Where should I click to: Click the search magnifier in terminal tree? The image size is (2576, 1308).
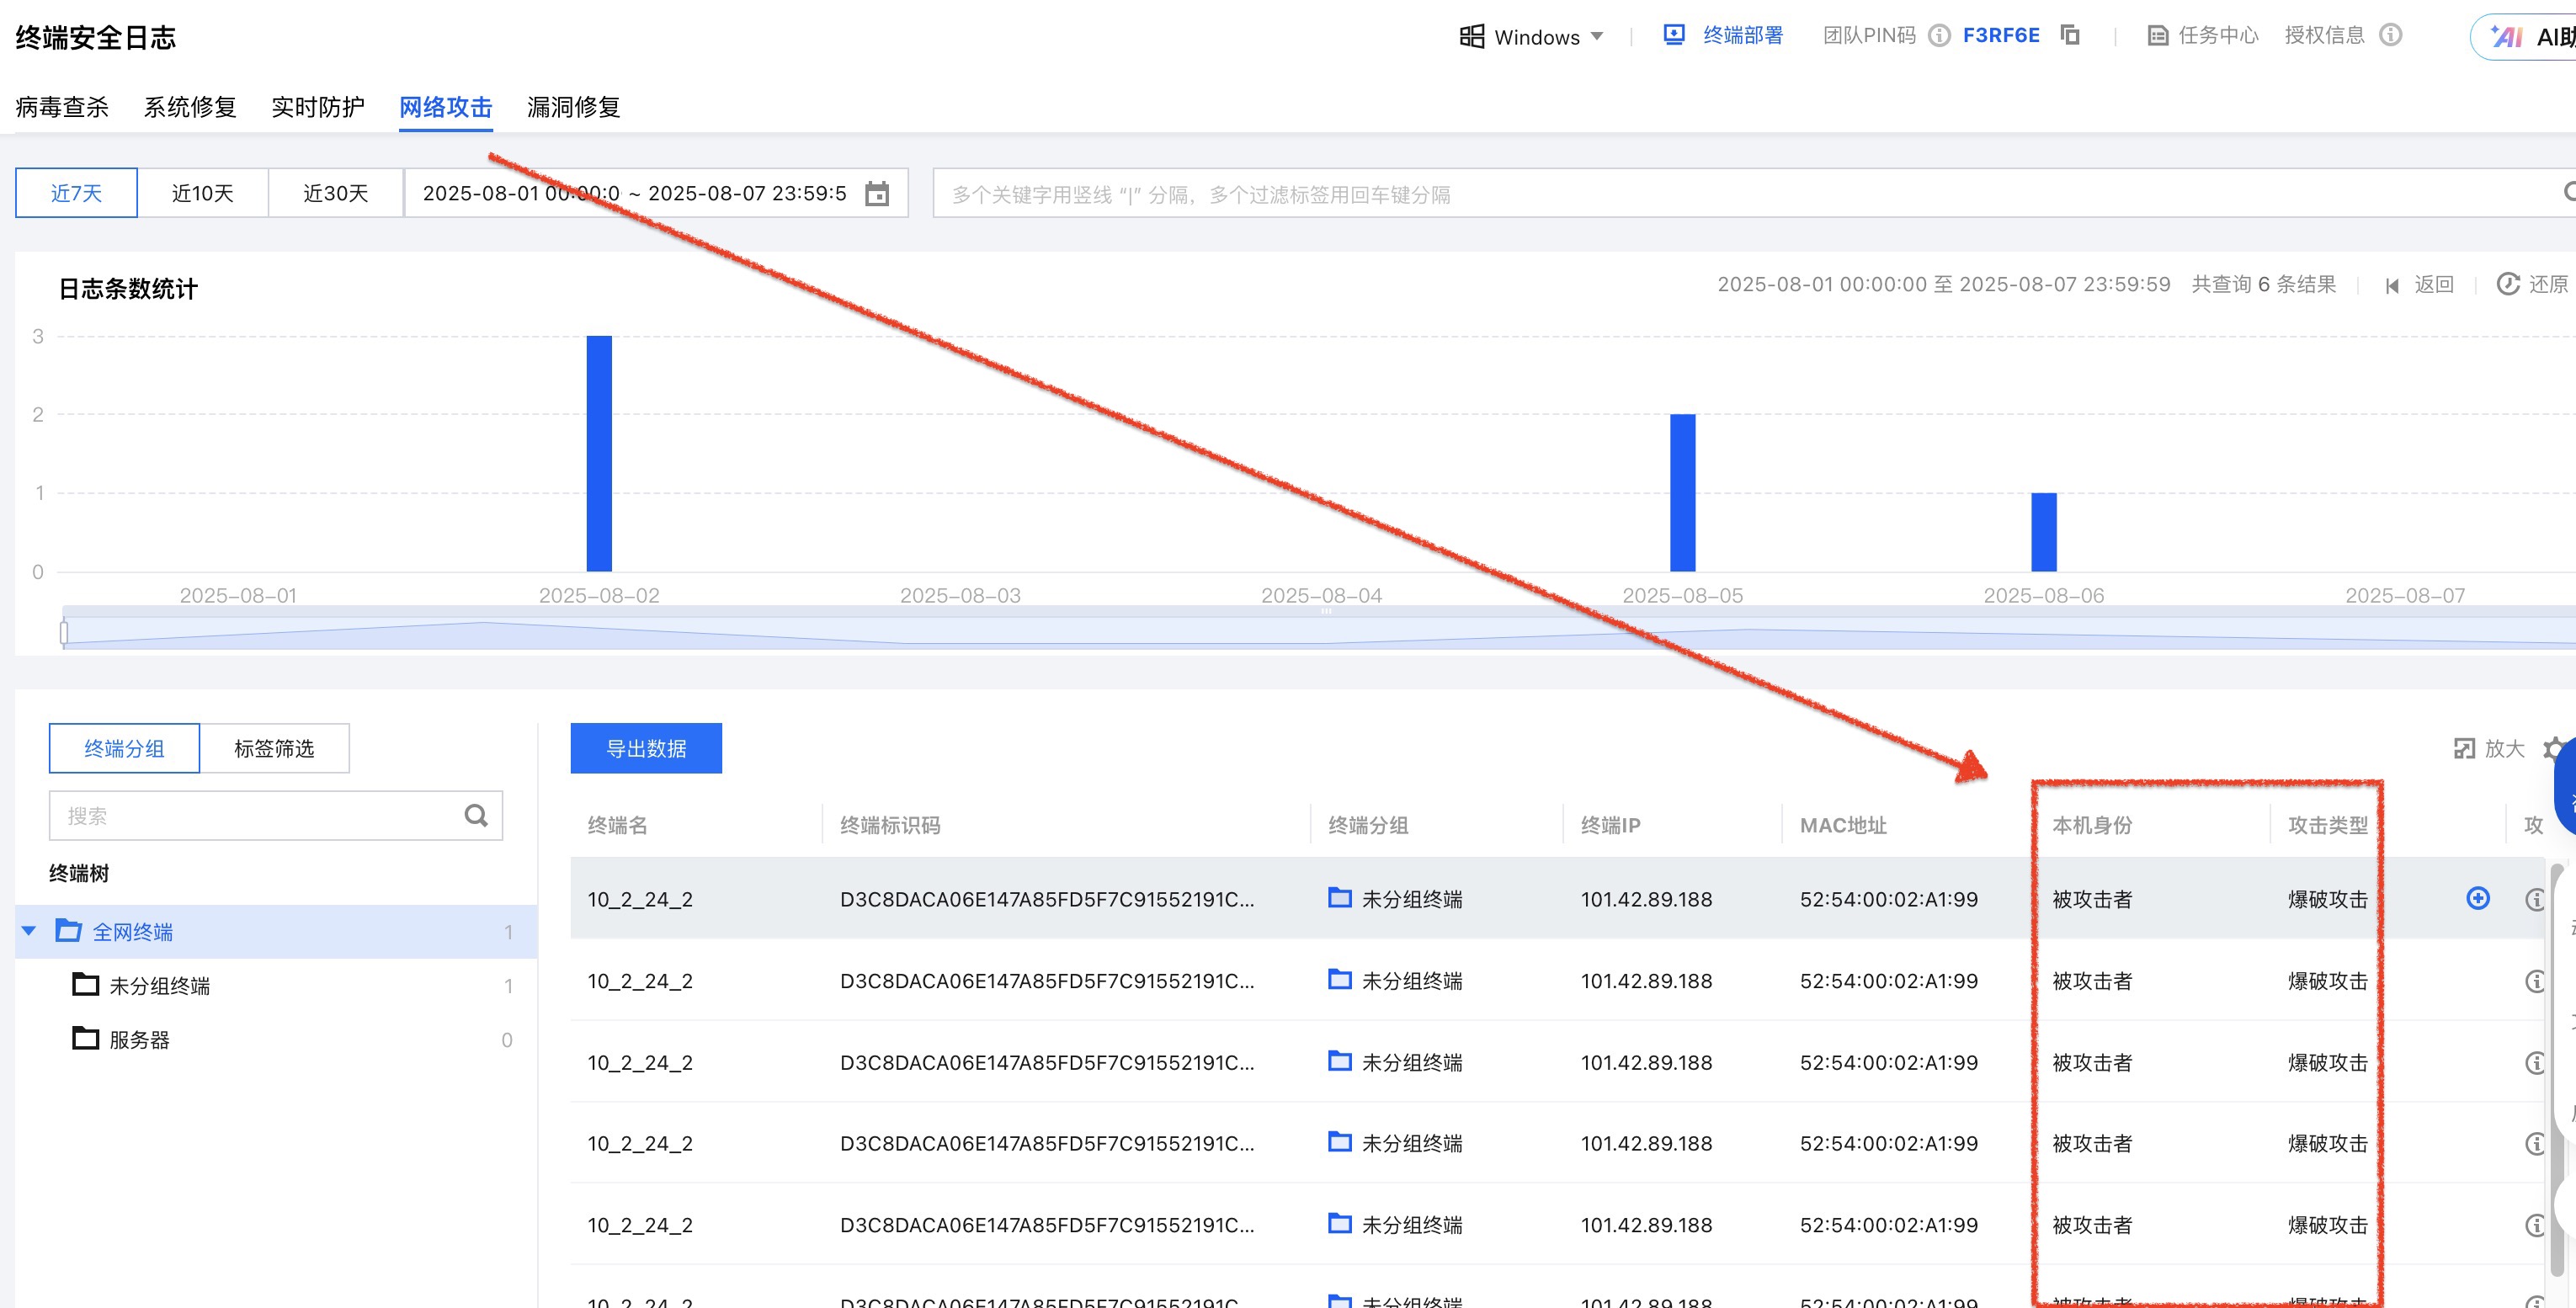(476, 816)
